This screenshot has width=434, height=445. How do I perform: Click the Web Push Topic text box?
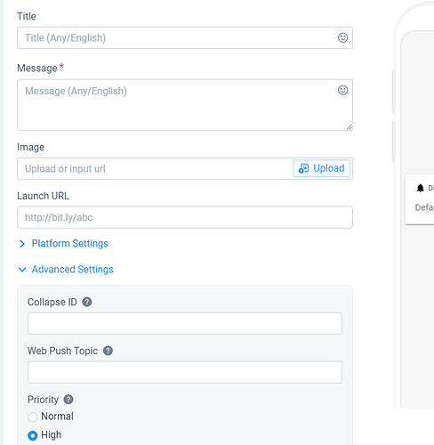pos(185,372)
